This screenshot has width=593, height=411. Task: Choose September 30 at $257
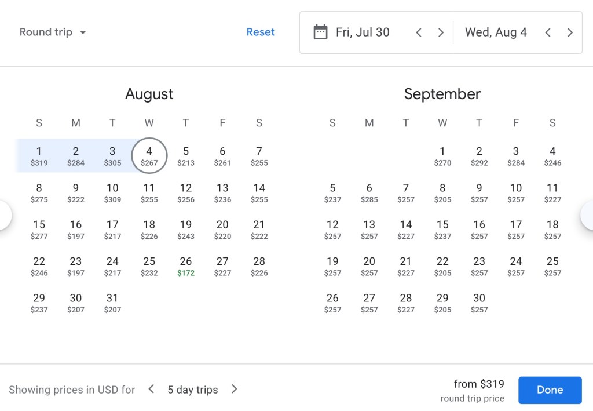(479, 303)
